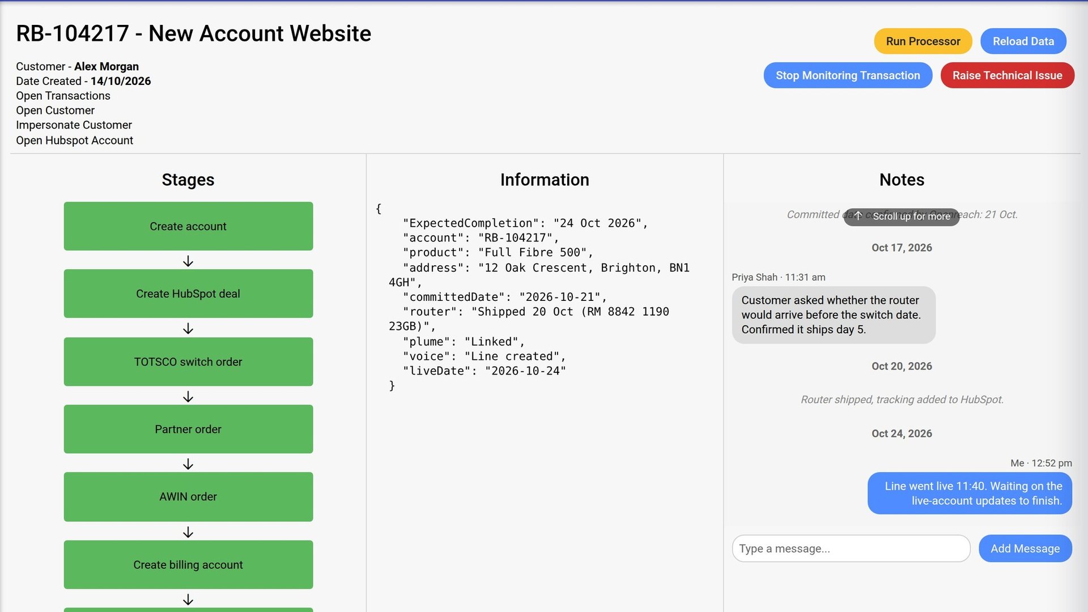Click the Scroll up for more arrow pill
The height and width of the screenshot is (612, 1088).
point(902,216)
